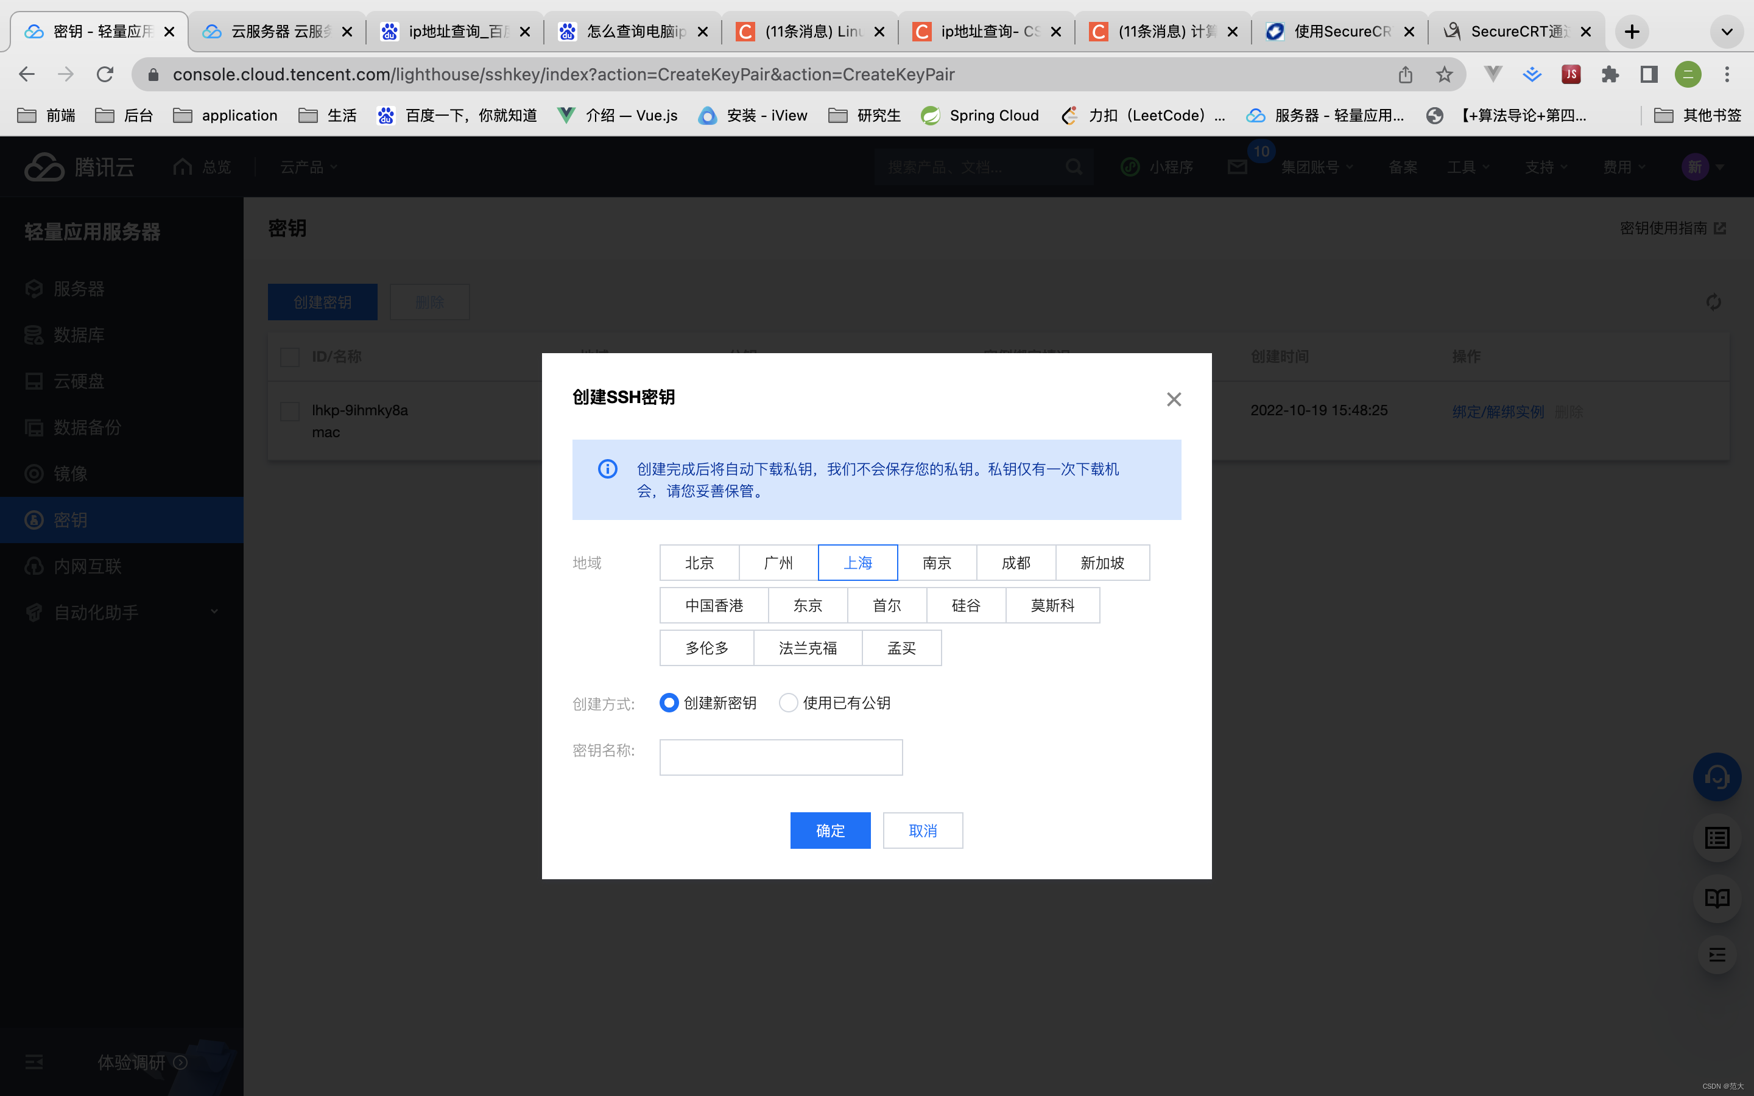Click the 确定 confirm button

click(x=830, y=830)
